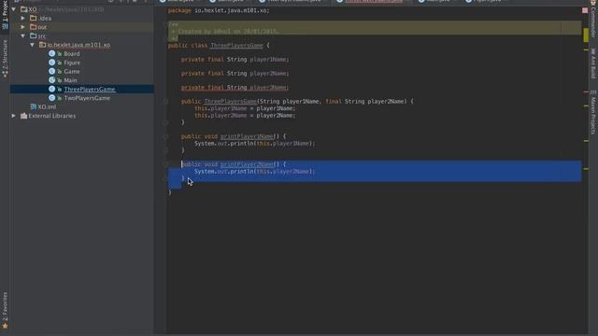Screen dimensions: 598x336
Task: Click player1Name field declaration
Action: [235, 60]
